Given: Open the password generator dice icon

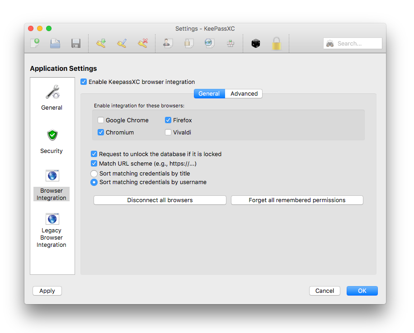Looking at the screenshot, I should (255, 43).
